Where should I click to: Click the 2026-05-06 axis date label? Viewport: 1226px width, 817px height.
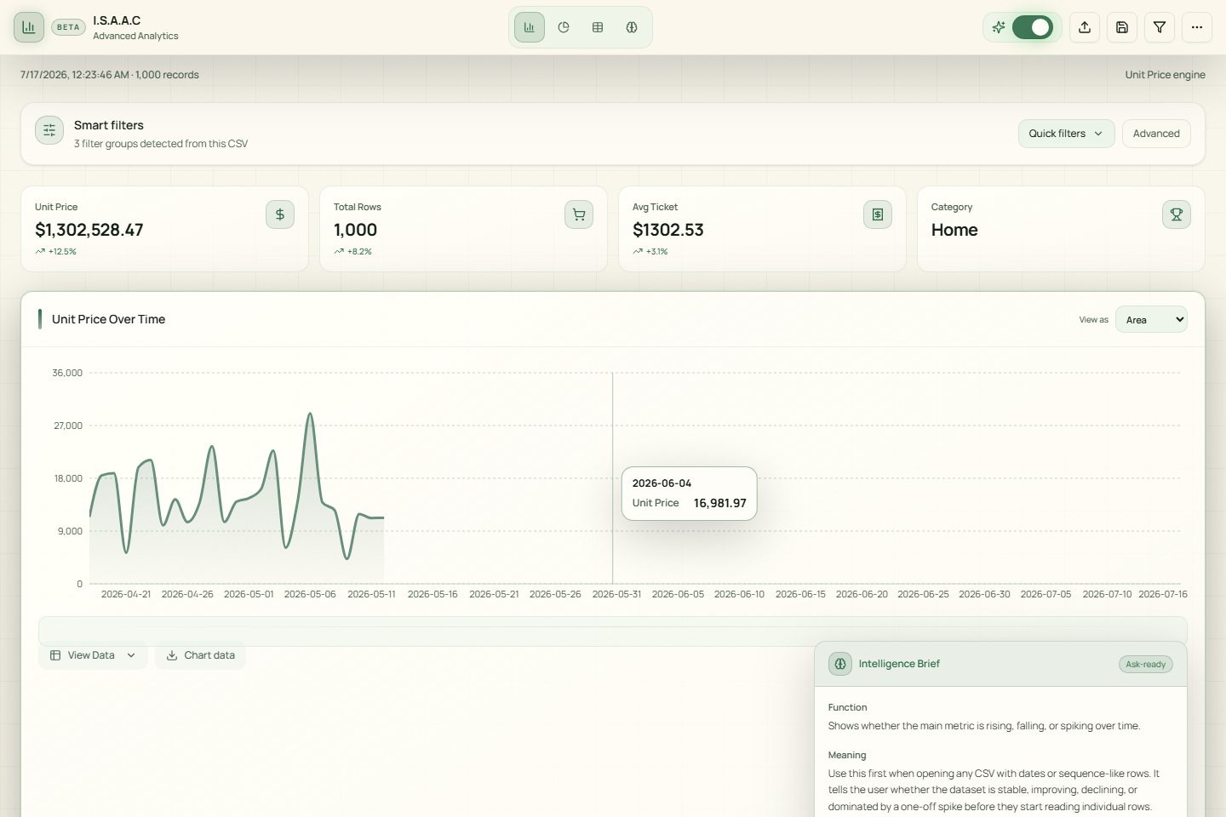pyautogui.click(x=310, y=594)
